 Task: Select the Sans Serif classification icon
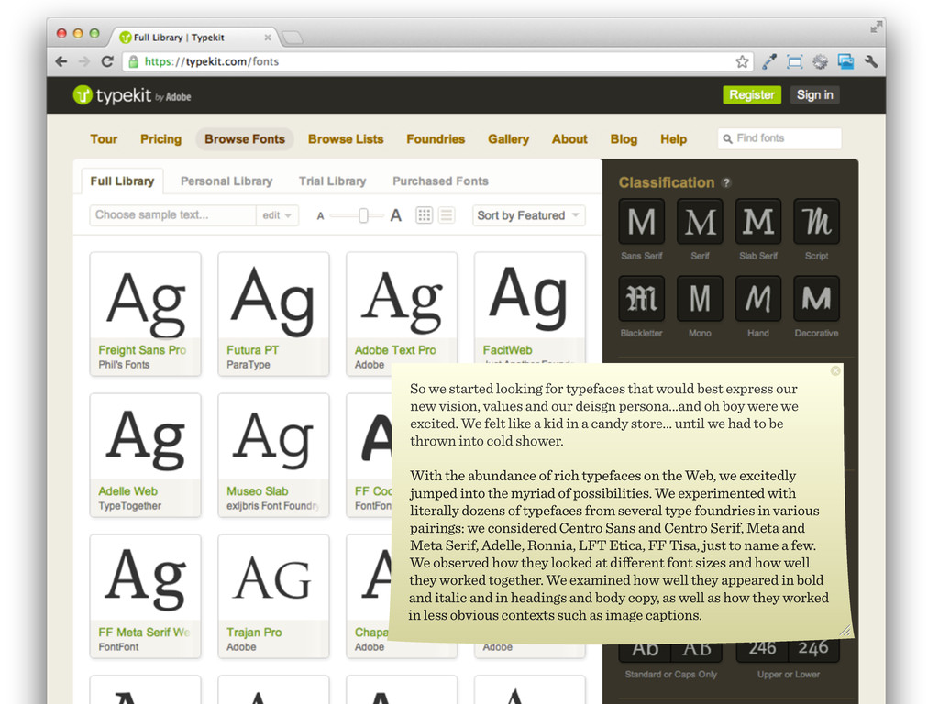click(641, 222)
